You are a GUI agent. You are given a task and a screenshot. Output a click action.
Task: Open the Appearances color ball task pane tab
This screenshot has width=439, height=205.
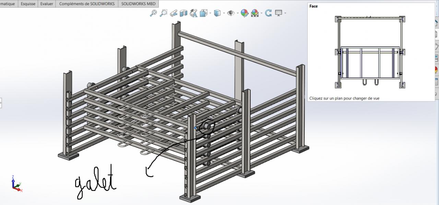(x=437, y=70)
